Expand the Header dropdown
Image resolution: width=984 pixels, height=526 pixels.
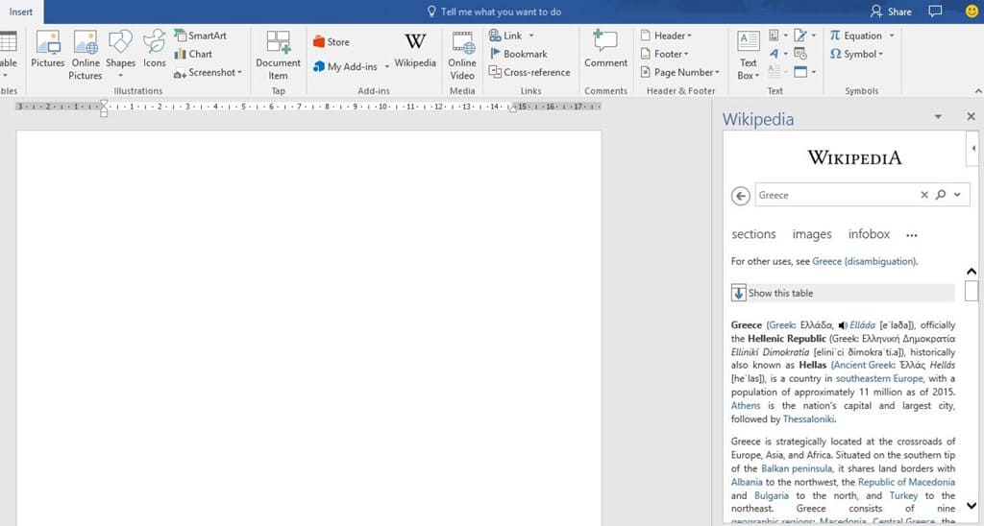[689, 36]
